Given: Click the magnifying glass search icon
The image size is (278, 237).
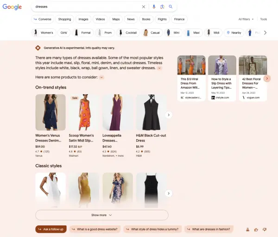Looking at the screenshot, I should [x=171, y=7].
